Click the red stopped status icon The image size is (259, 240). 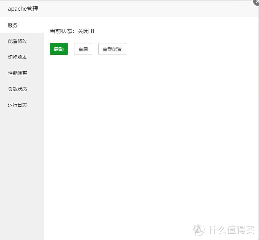pyautogui.click(x=92, y=31)
